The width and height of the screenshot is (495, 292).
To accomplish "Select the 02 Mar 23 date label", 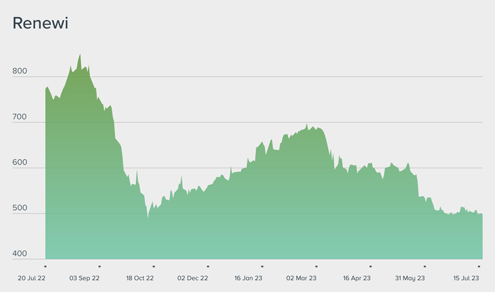I will 301,278.
